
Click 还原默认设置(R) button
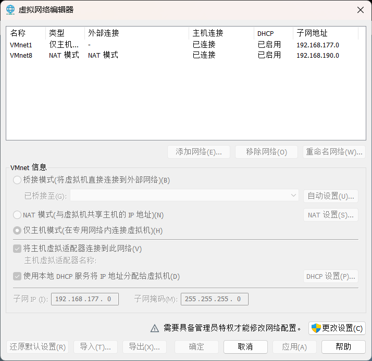point(38,347)
